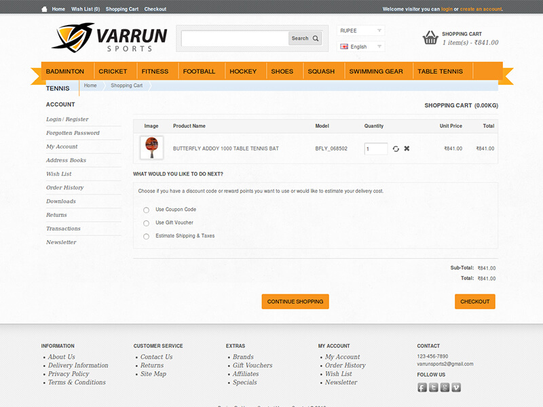Select the Use Gift Voucher option
The image size is (543, 407).
pyautogui.click(x=146, y=223)
